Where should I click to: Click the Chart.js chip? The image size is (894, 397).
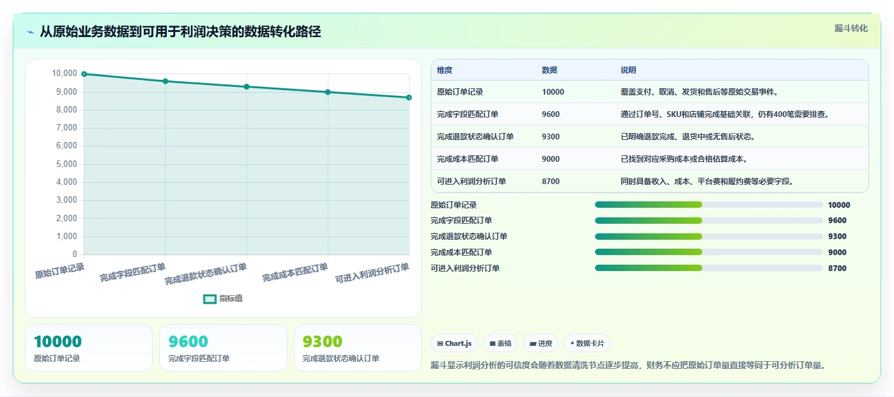coord(454,343)
